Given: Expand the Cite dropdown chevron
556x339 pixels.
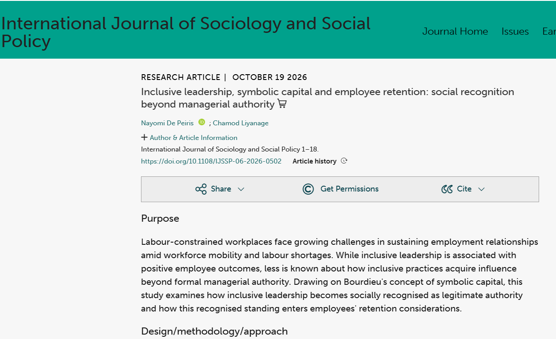Looking at the screenshot, I should (481, 189).
